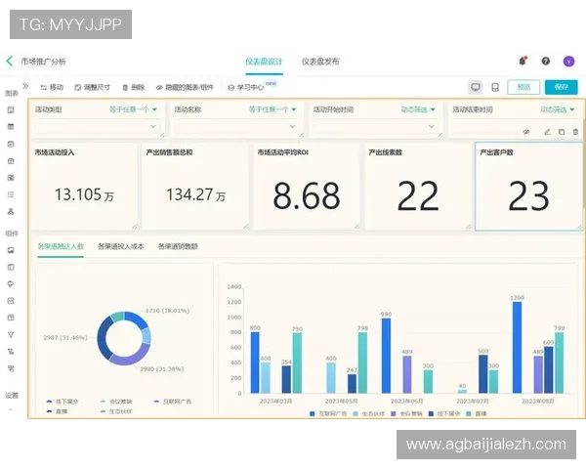Select the first chart type icon under 图表
This screenshot has height=469, width=586.
(x=11, y=110)
